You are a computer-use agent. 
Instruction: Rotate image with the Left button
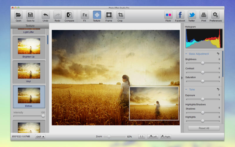pyautogui.click(x=153, y=136)
